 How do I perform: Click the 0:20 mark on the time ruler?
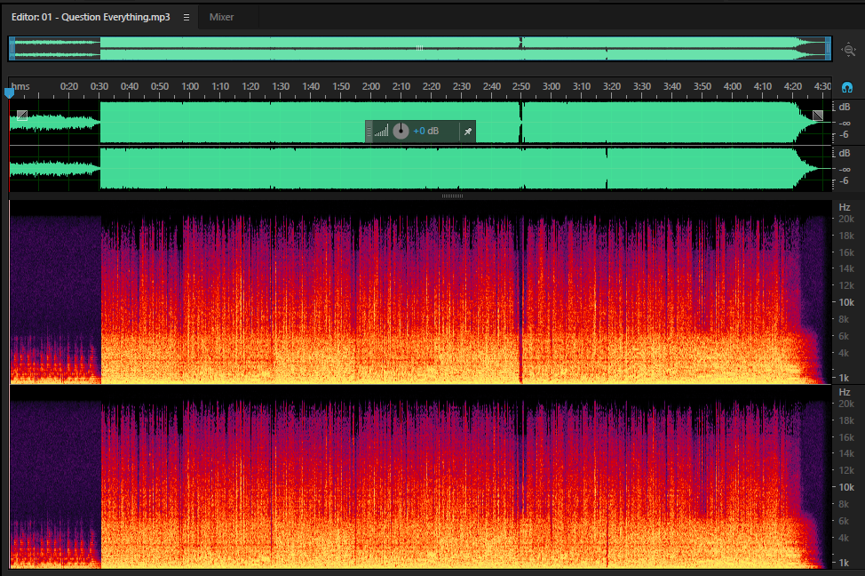pos(69,87)
